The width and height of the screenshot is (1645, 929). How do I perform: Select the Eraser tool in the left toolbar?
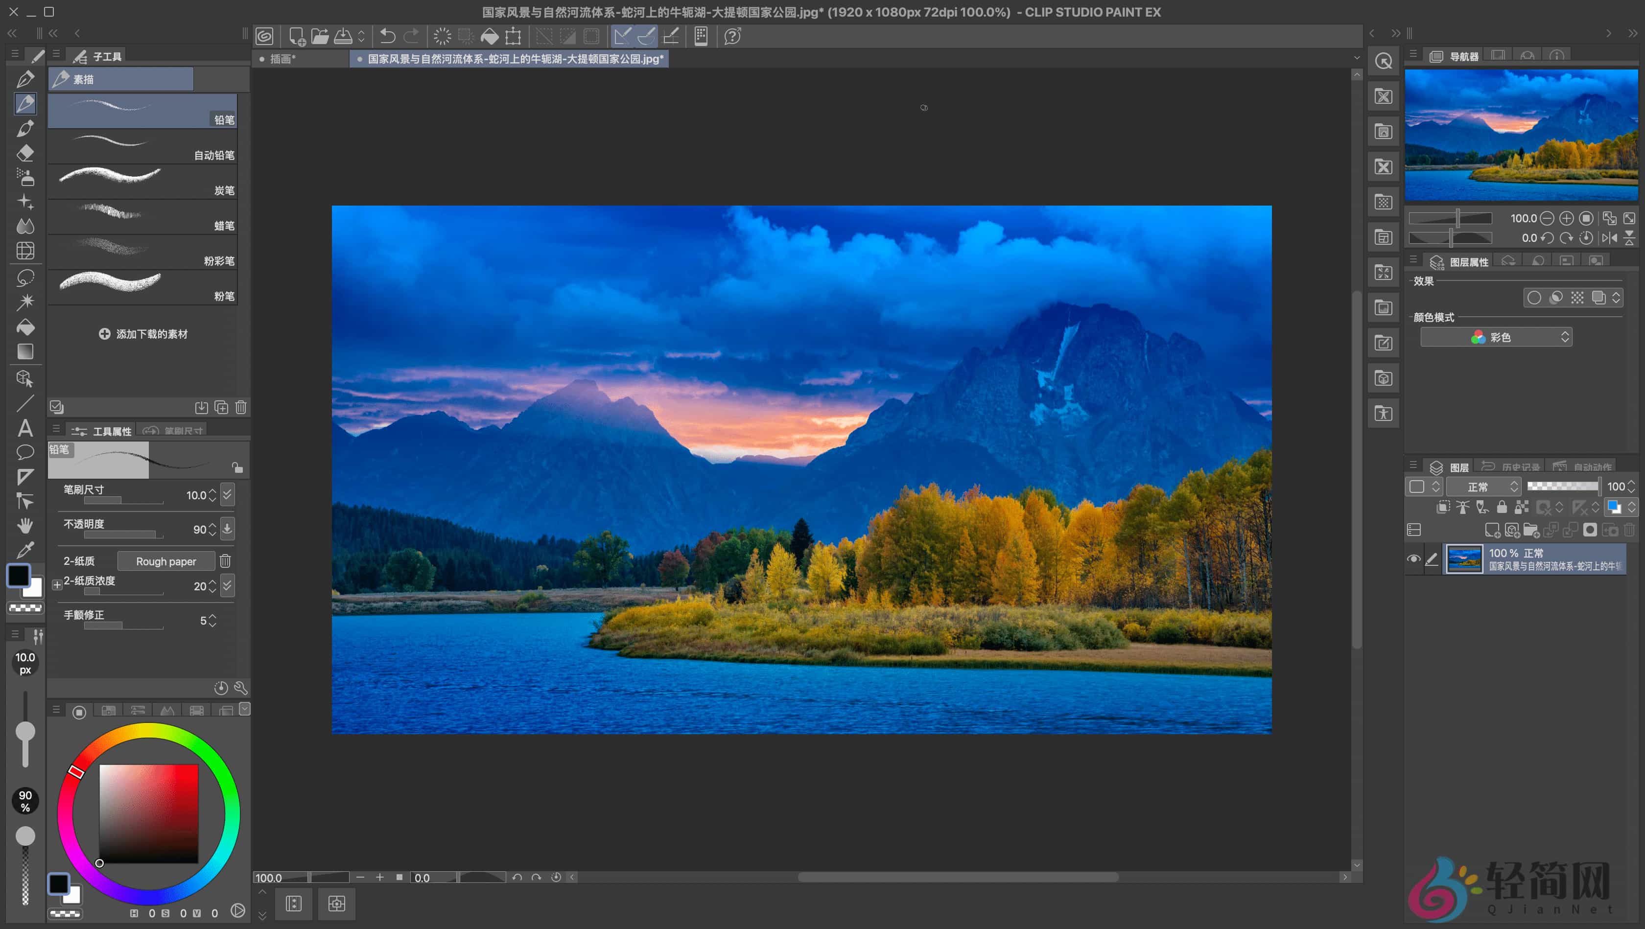click(25, 153)
